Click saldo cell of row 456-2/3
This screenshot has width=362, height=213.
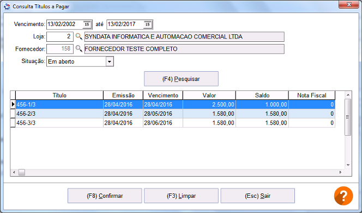(x=262, y=114)
